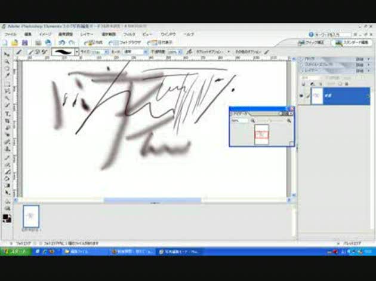376x281 pixels.
Task: Open the 不透明度 opacity arrow
Action: [x=180, y=52]
